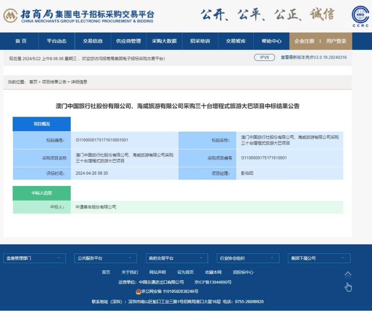
Task: Expand the 行业协会组织 dropdown
Action: tap(248, 258)
